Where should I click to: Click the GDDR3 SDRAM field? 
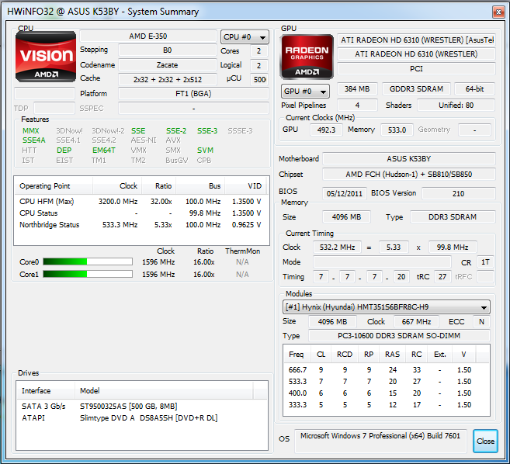point(416,88)
